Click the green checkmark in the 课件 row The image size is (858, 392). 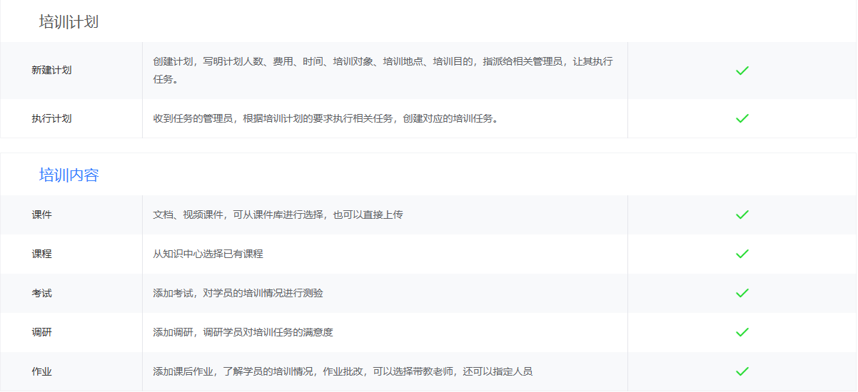point(742,215)
